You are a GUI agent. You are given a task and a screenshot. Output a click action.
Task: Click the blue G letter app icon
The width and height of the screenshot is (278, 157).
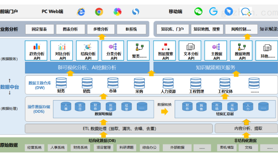[213, 12]
